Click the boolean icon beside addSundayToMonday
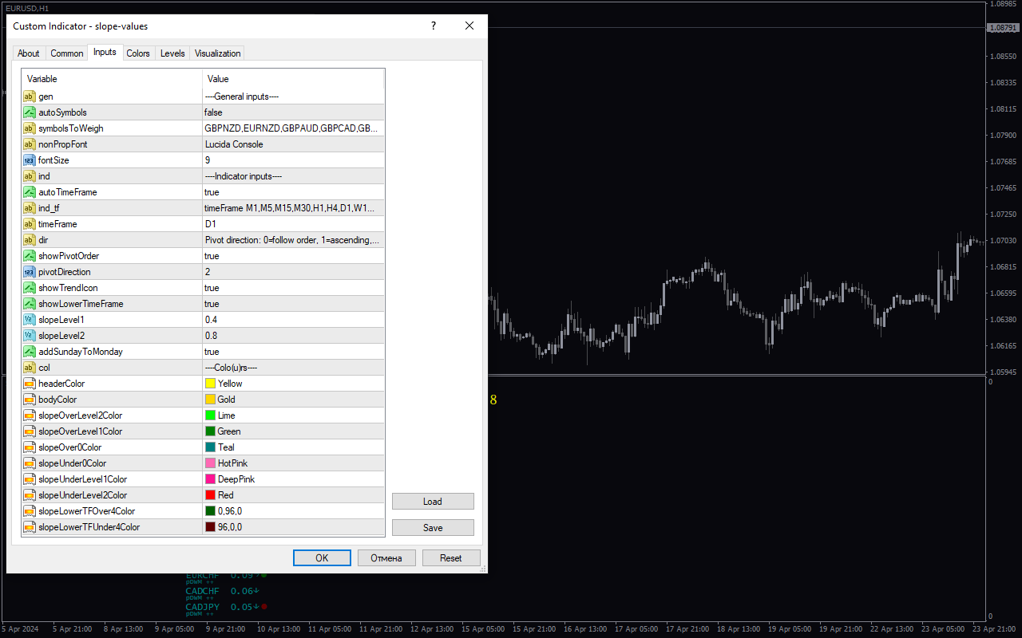This screenshot has width=1022, height=638. click(x=29, y=352)
